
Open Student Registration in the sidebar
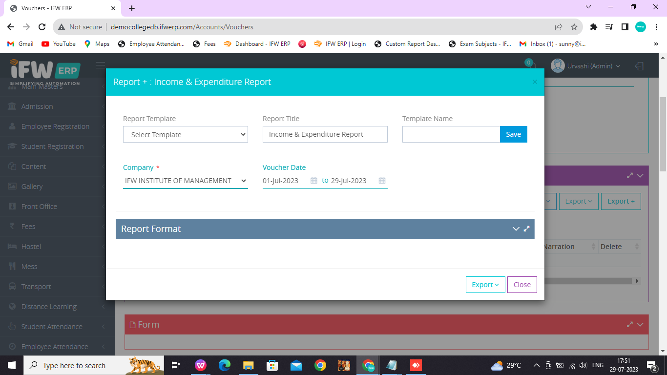[x=57, y=146]
